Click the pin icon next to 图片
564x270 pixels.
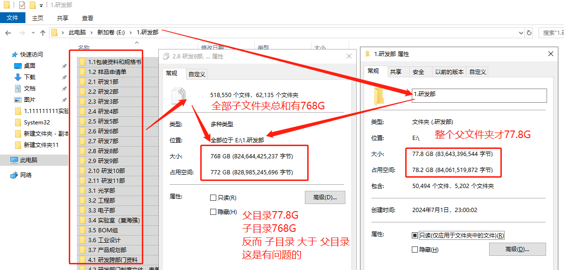point(64,99)
